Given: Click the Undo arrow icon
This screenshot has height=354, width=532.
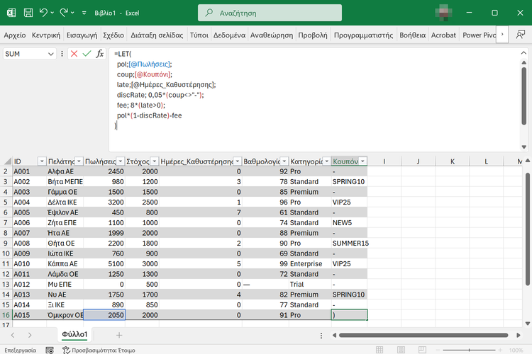Looking at the screenshot, I should 44,13.
